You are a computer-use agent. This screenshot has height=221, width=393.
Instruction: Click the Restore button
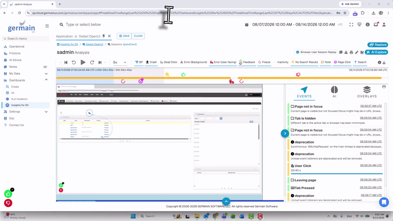[x=378, y=45]
